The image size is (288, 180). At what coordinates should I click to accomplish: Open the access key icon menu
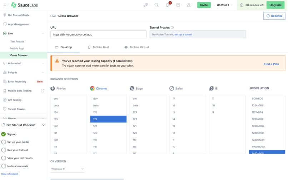point(147,5)
